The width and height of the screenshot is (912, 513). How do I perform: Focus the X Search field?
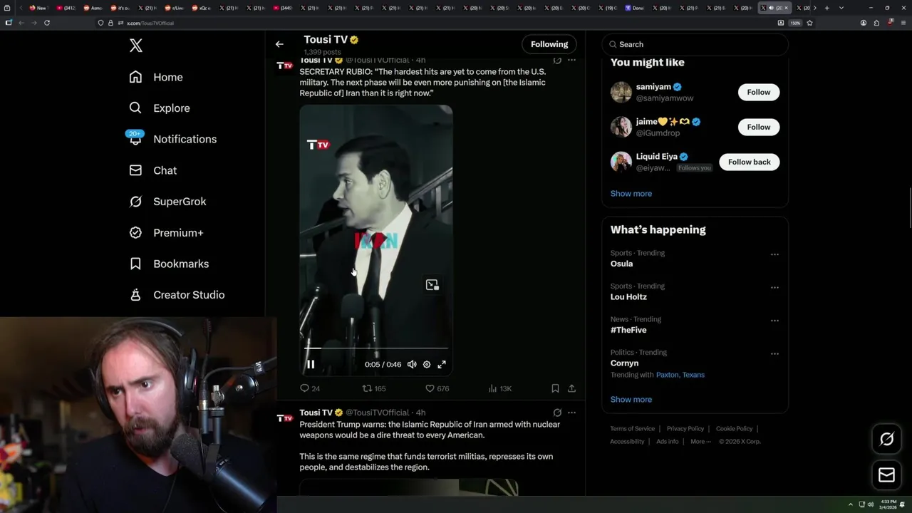tap(695, 44)
